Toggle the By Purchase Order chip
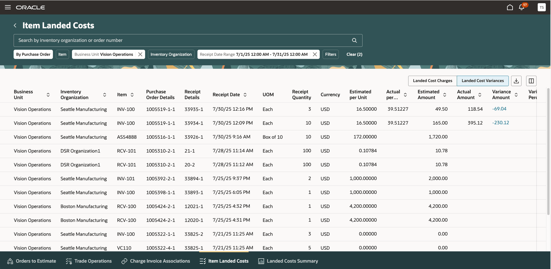This screenshot has height=269, width=551. (33, 54)
